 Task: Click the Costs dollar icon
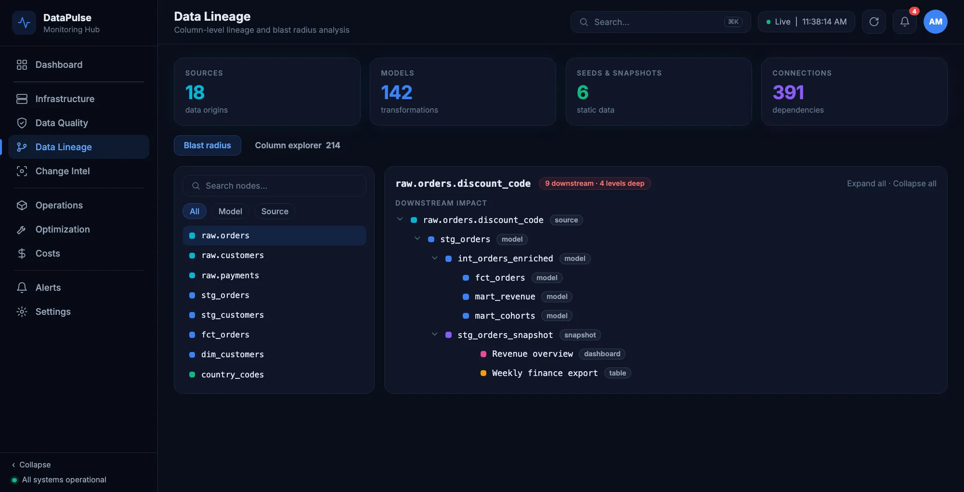[22, 253]
